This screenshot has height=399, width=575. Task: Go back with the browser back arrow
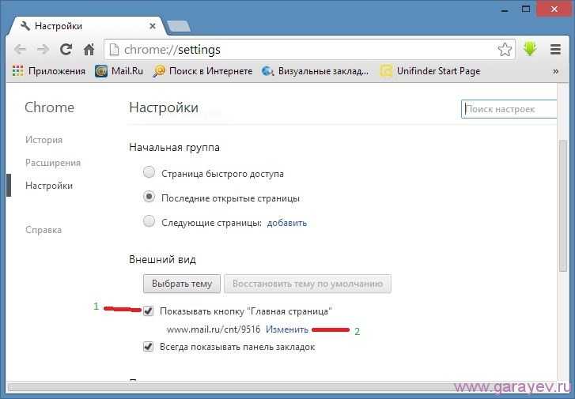pos(21,49)
